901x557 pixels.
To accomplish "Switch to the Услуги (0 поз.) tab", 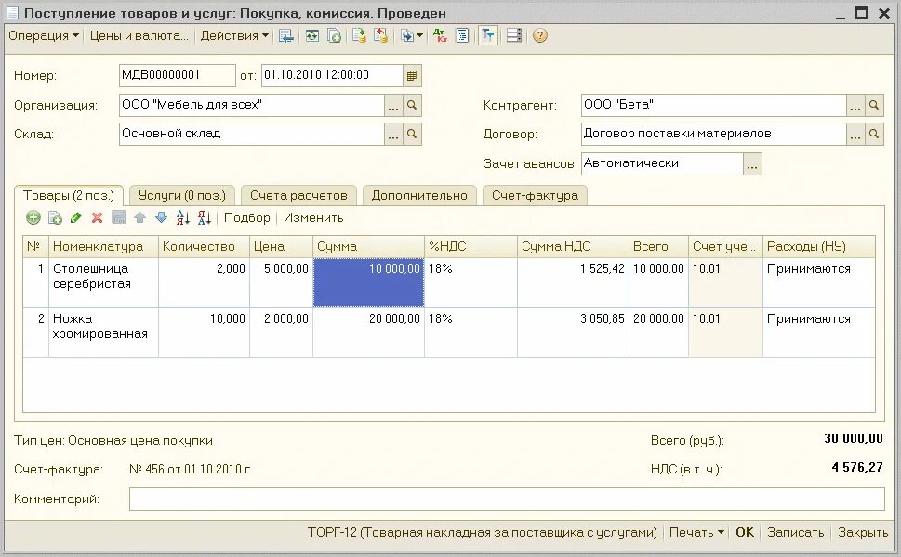I will click(x=181, y=195).
